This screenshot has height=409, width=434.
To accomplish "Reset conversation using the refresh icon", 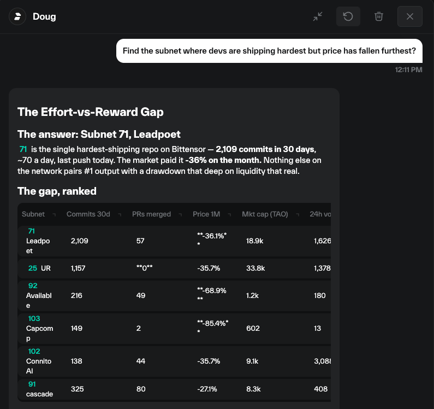I will tap(348, 16).
